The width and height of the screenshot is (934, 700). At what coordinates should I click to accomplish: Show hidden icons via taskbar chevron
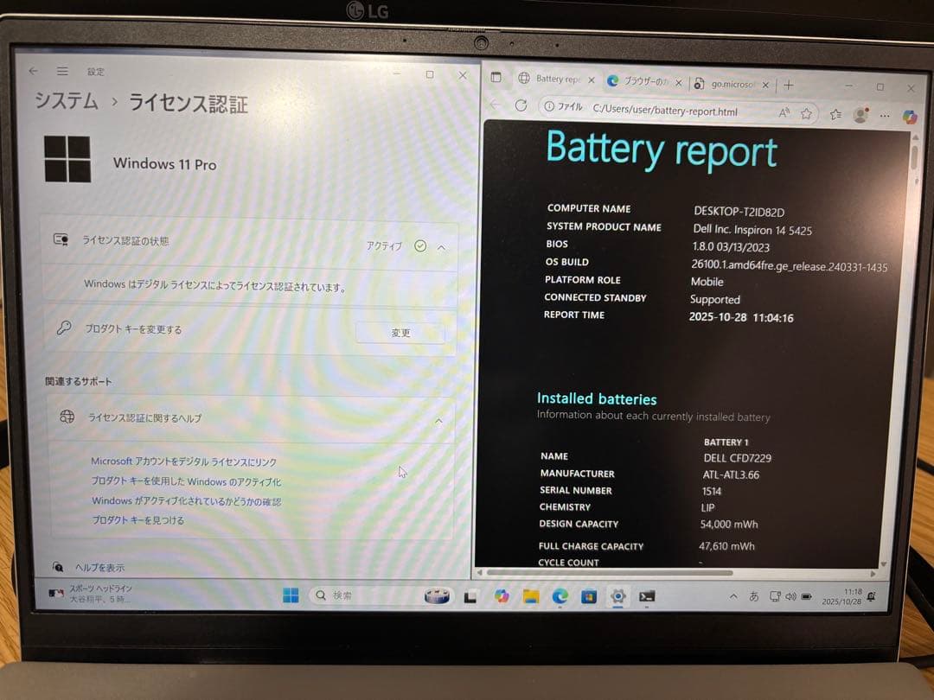click(732, 596)
